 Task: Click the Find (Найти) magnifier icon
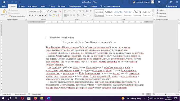[x=157, y=10]
